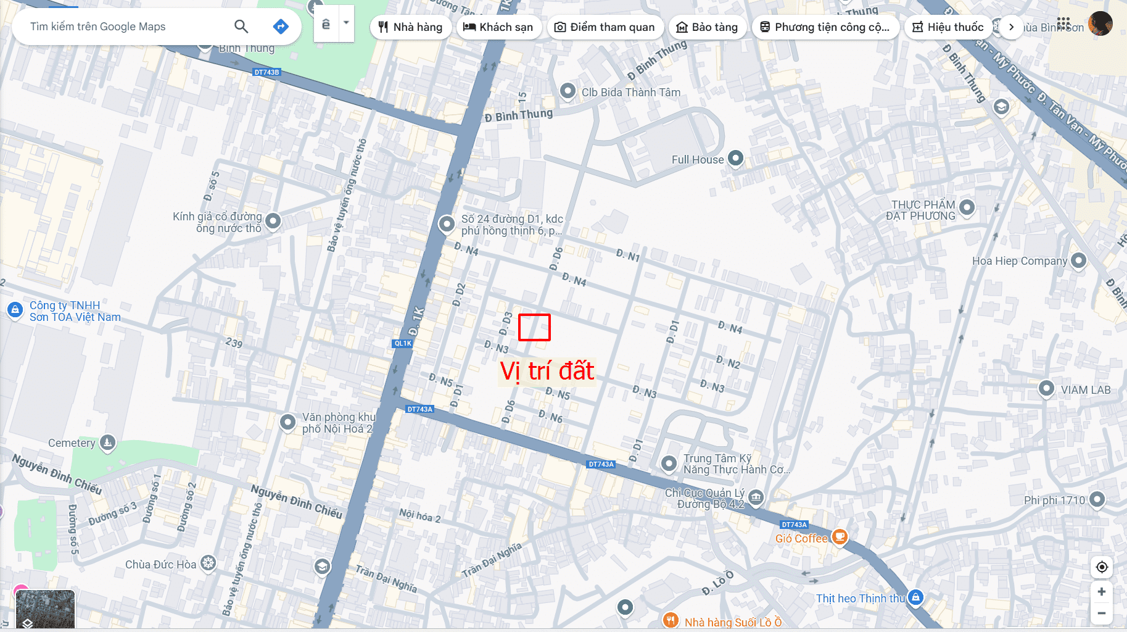Expand the dropdown arrow beside the transit icon
The height and width of the screenshot is (632, 1127).
click(x=346, y=23)
